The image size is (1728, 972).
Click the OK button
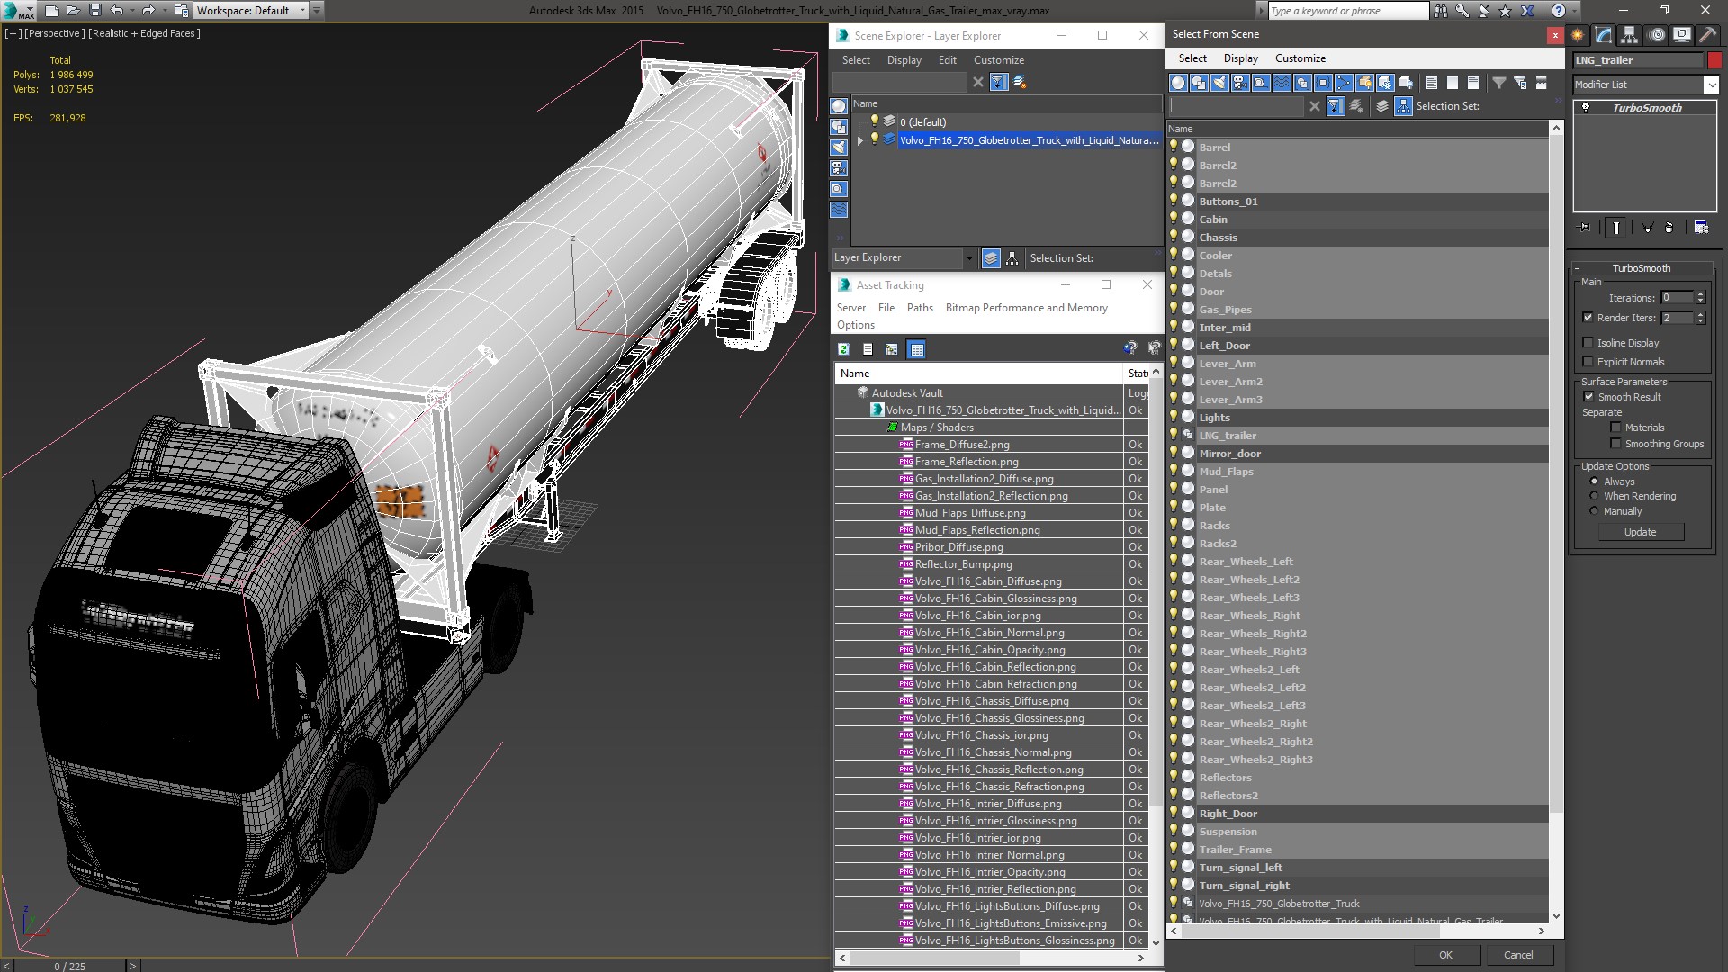click(1444, 955)
